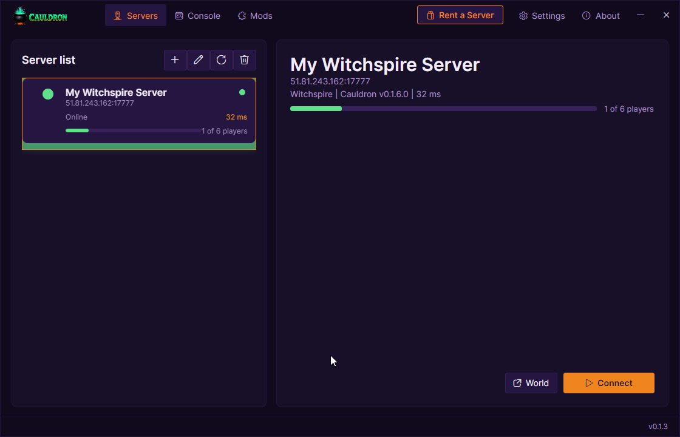The height and width of the screenshot is (437, 680).
Task: Delete the selected server with trash icon
Action: pos(245,60)
